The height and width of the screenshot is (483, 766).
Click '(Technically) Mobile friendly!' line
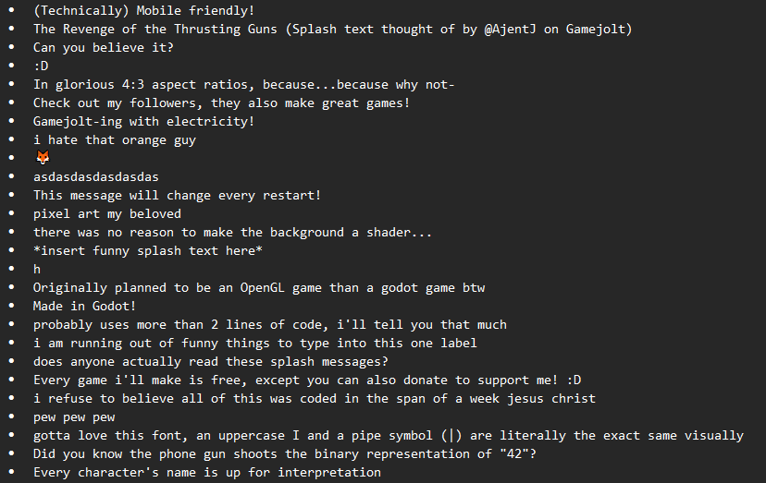[x=143, y=11]
